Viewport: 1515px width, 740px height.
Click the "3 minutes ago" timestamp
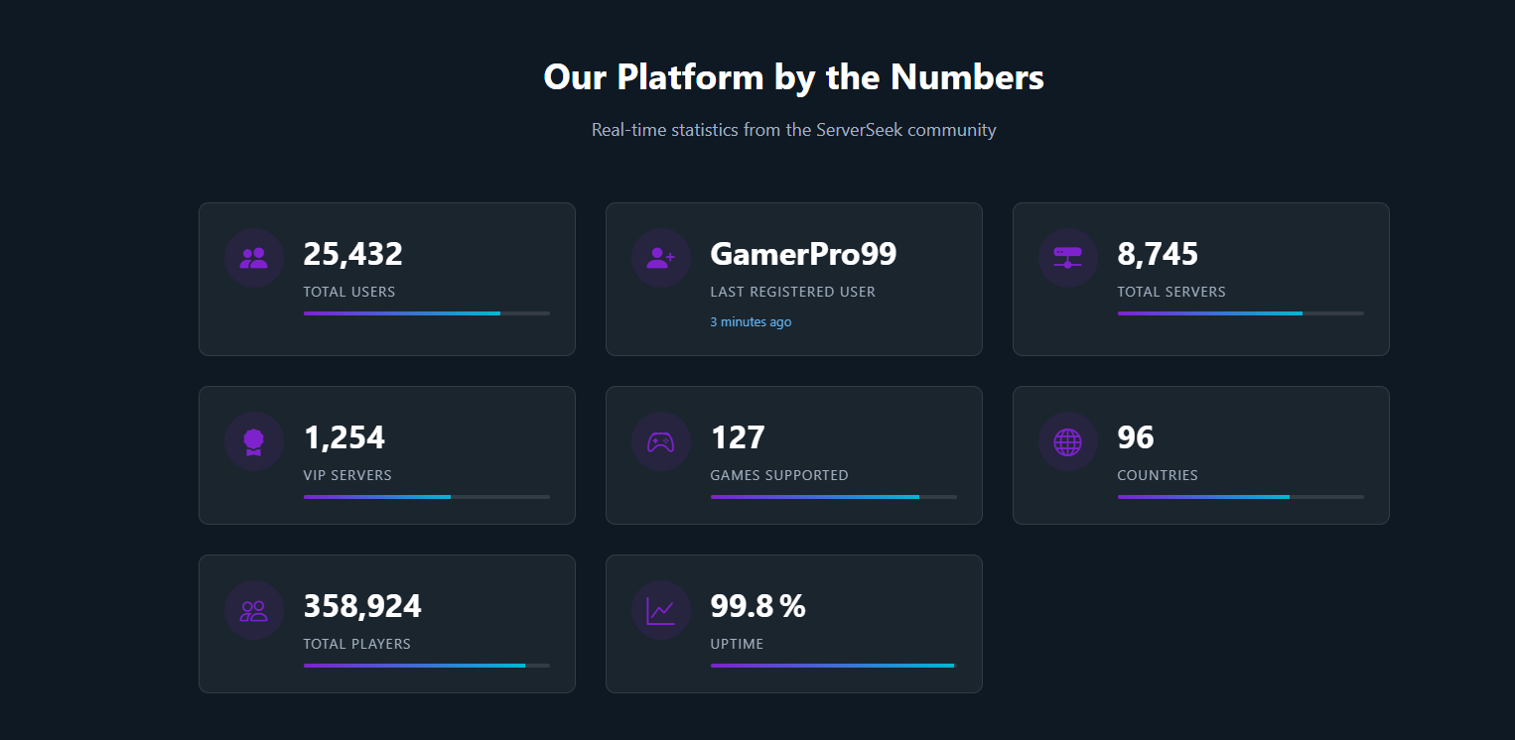[751, 322]
